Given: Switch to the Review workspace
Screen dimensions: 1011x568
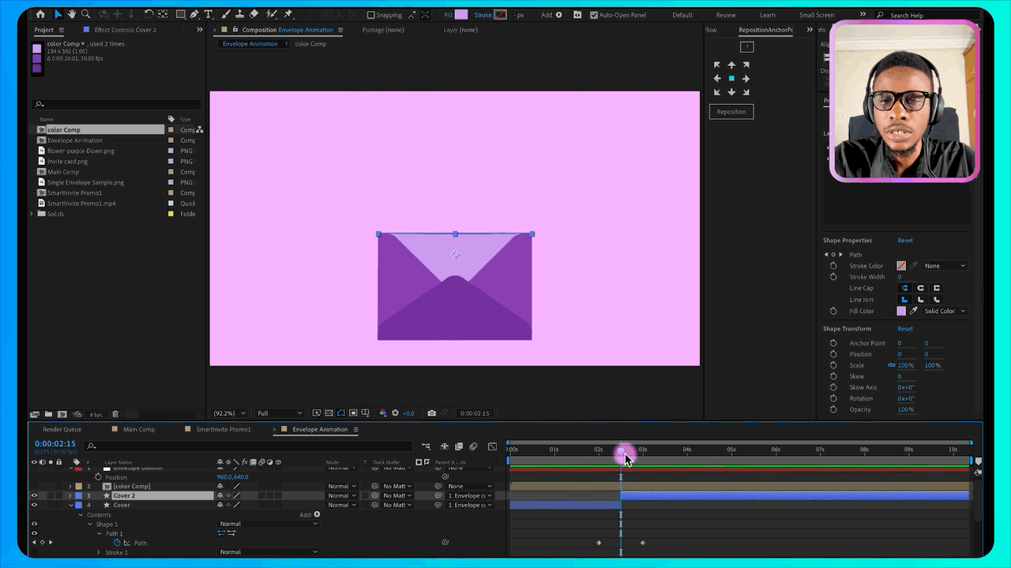Looking at the screenshot, I should coord(726,15).
